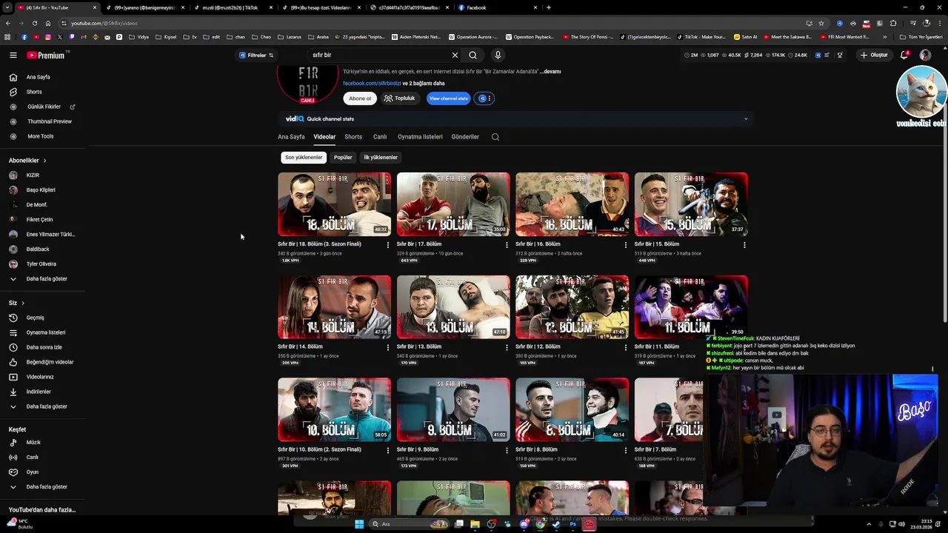
Task: Open the notifications bell
Action: click(904, 55)
